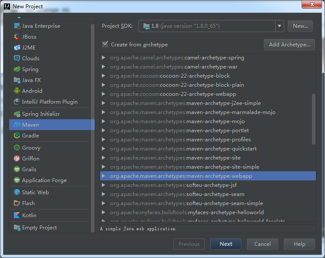
Task: Click the Cancel button
Action: tap(263, 244)
